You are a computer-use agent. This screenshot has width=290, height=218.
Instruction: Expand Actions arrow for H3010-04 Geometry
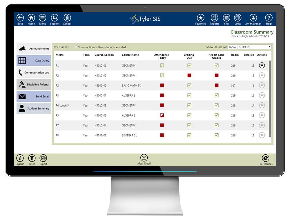262,126
